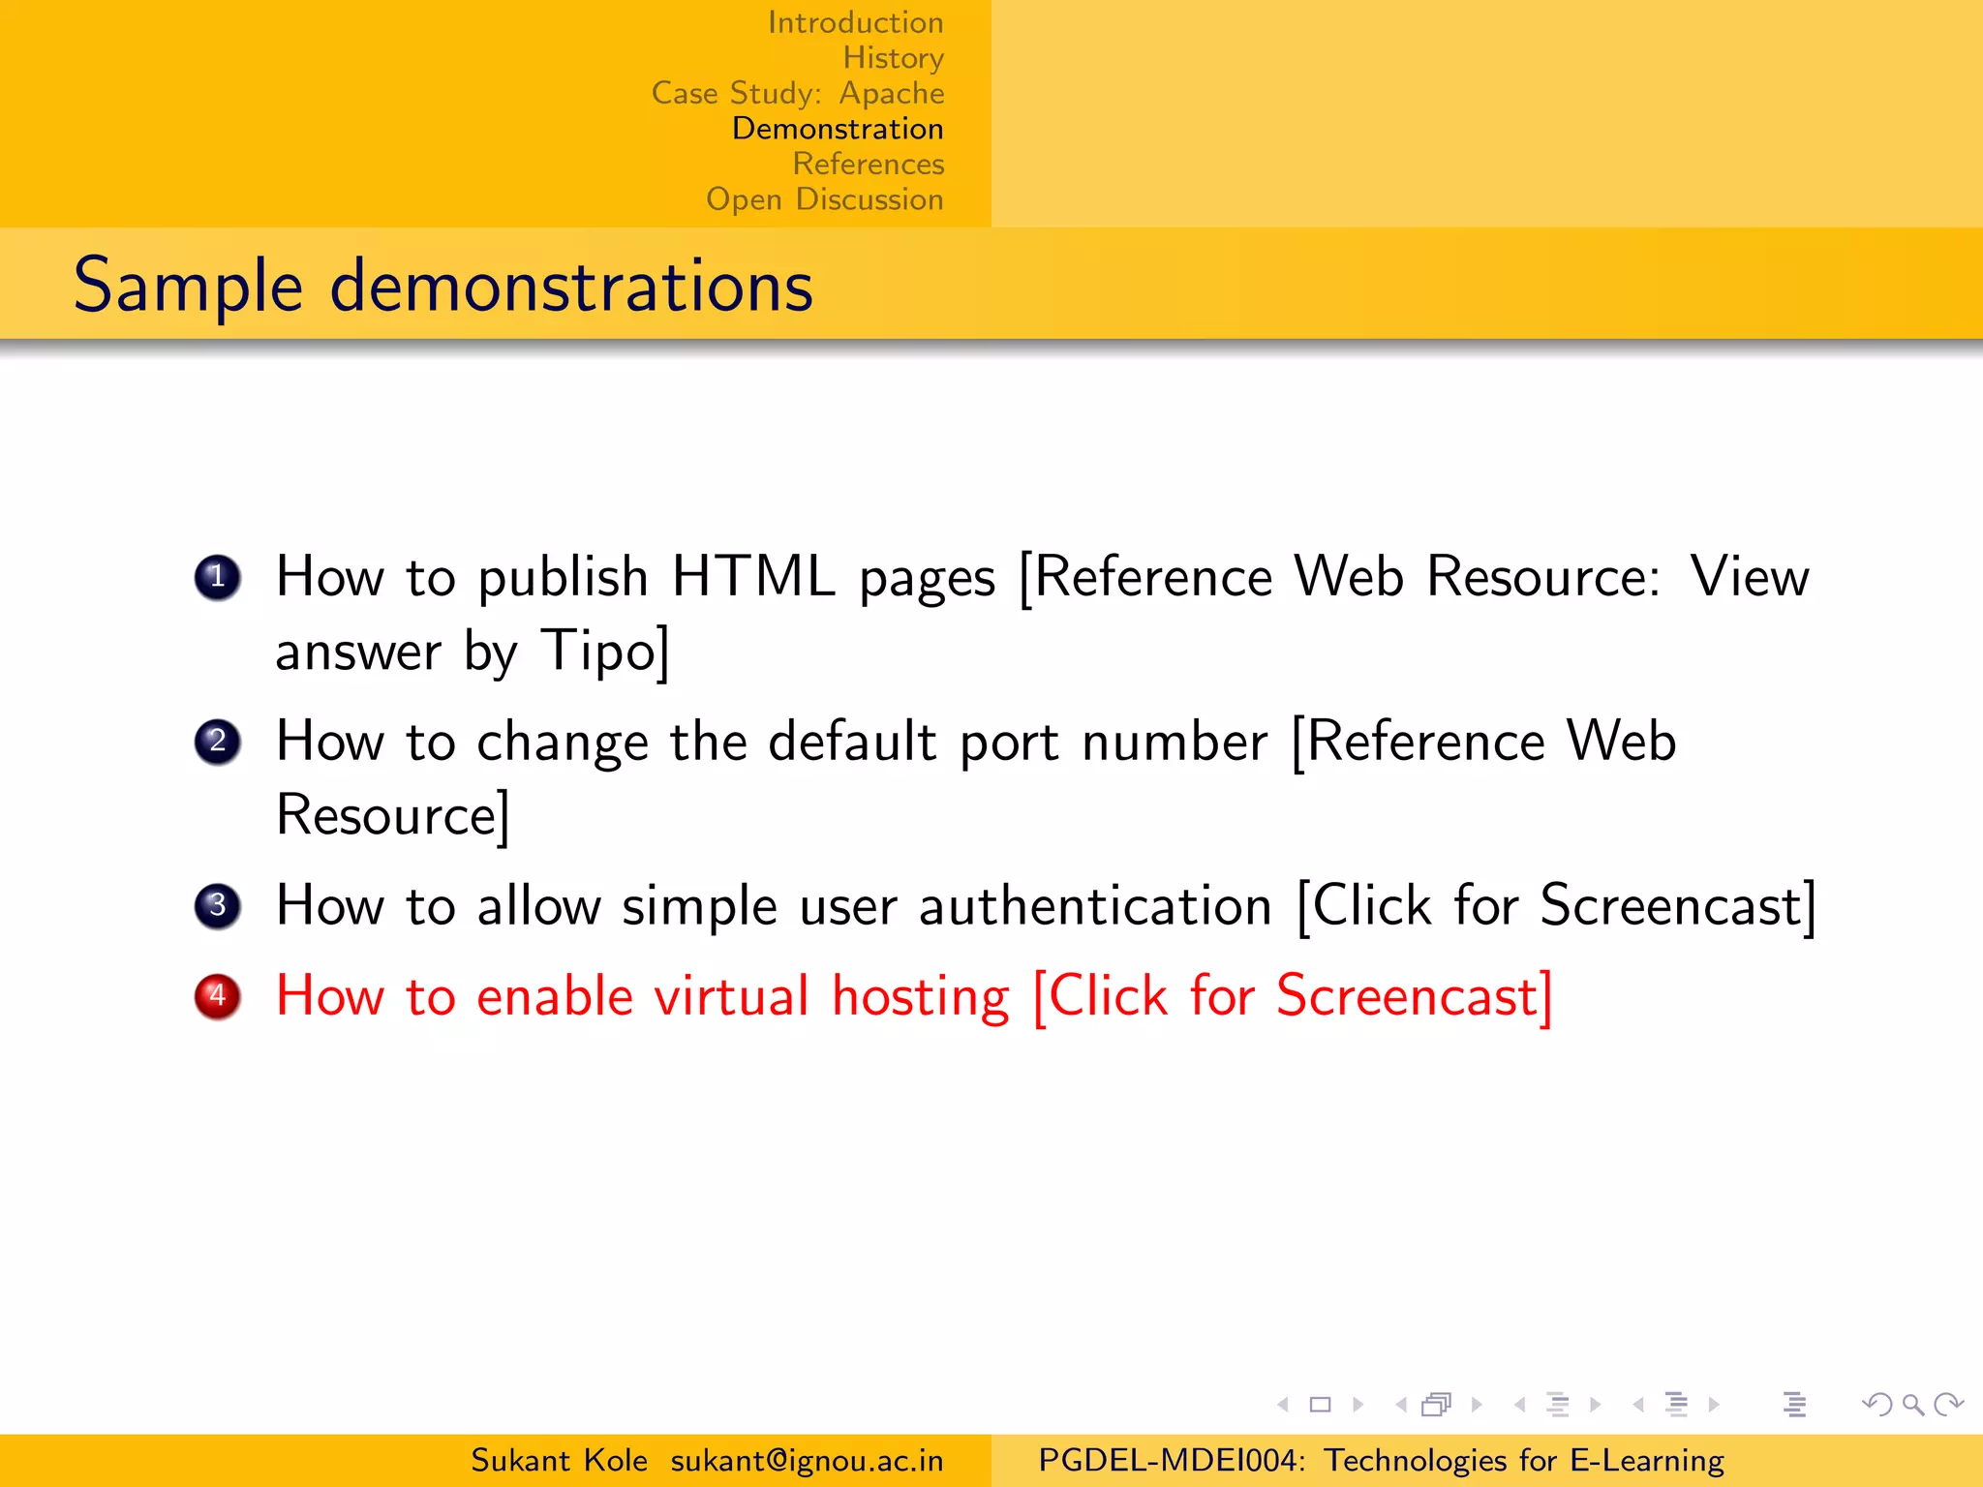Screen dimensions: 1983x1487
Task: Click the slide rectangle icon
Action: pos(1320,1405)
